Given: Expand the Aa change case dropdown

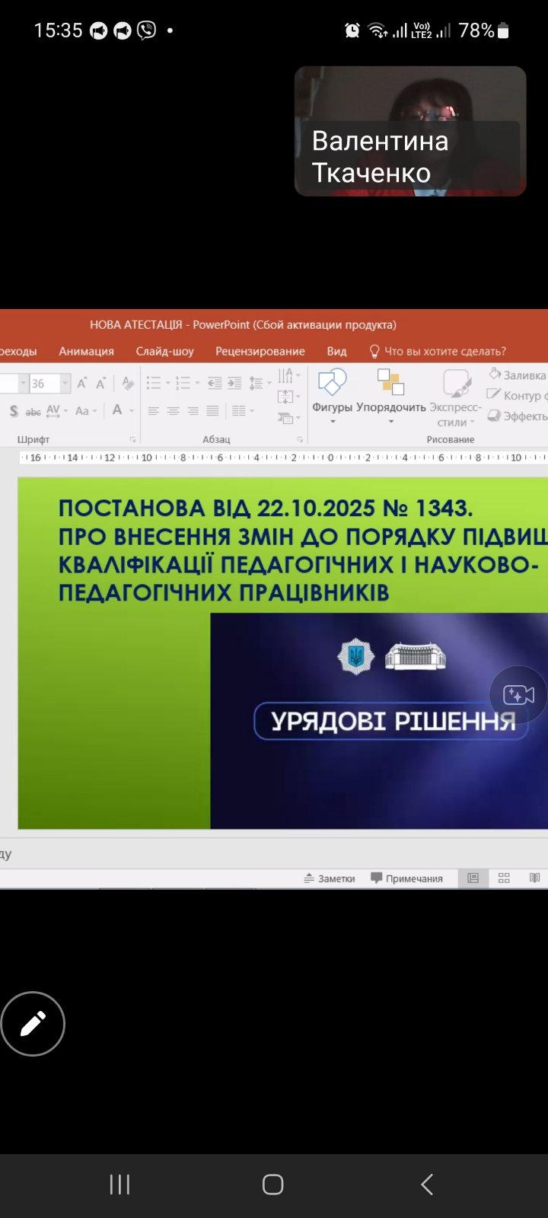Looking at the screenshot, I should coord(86,411).
